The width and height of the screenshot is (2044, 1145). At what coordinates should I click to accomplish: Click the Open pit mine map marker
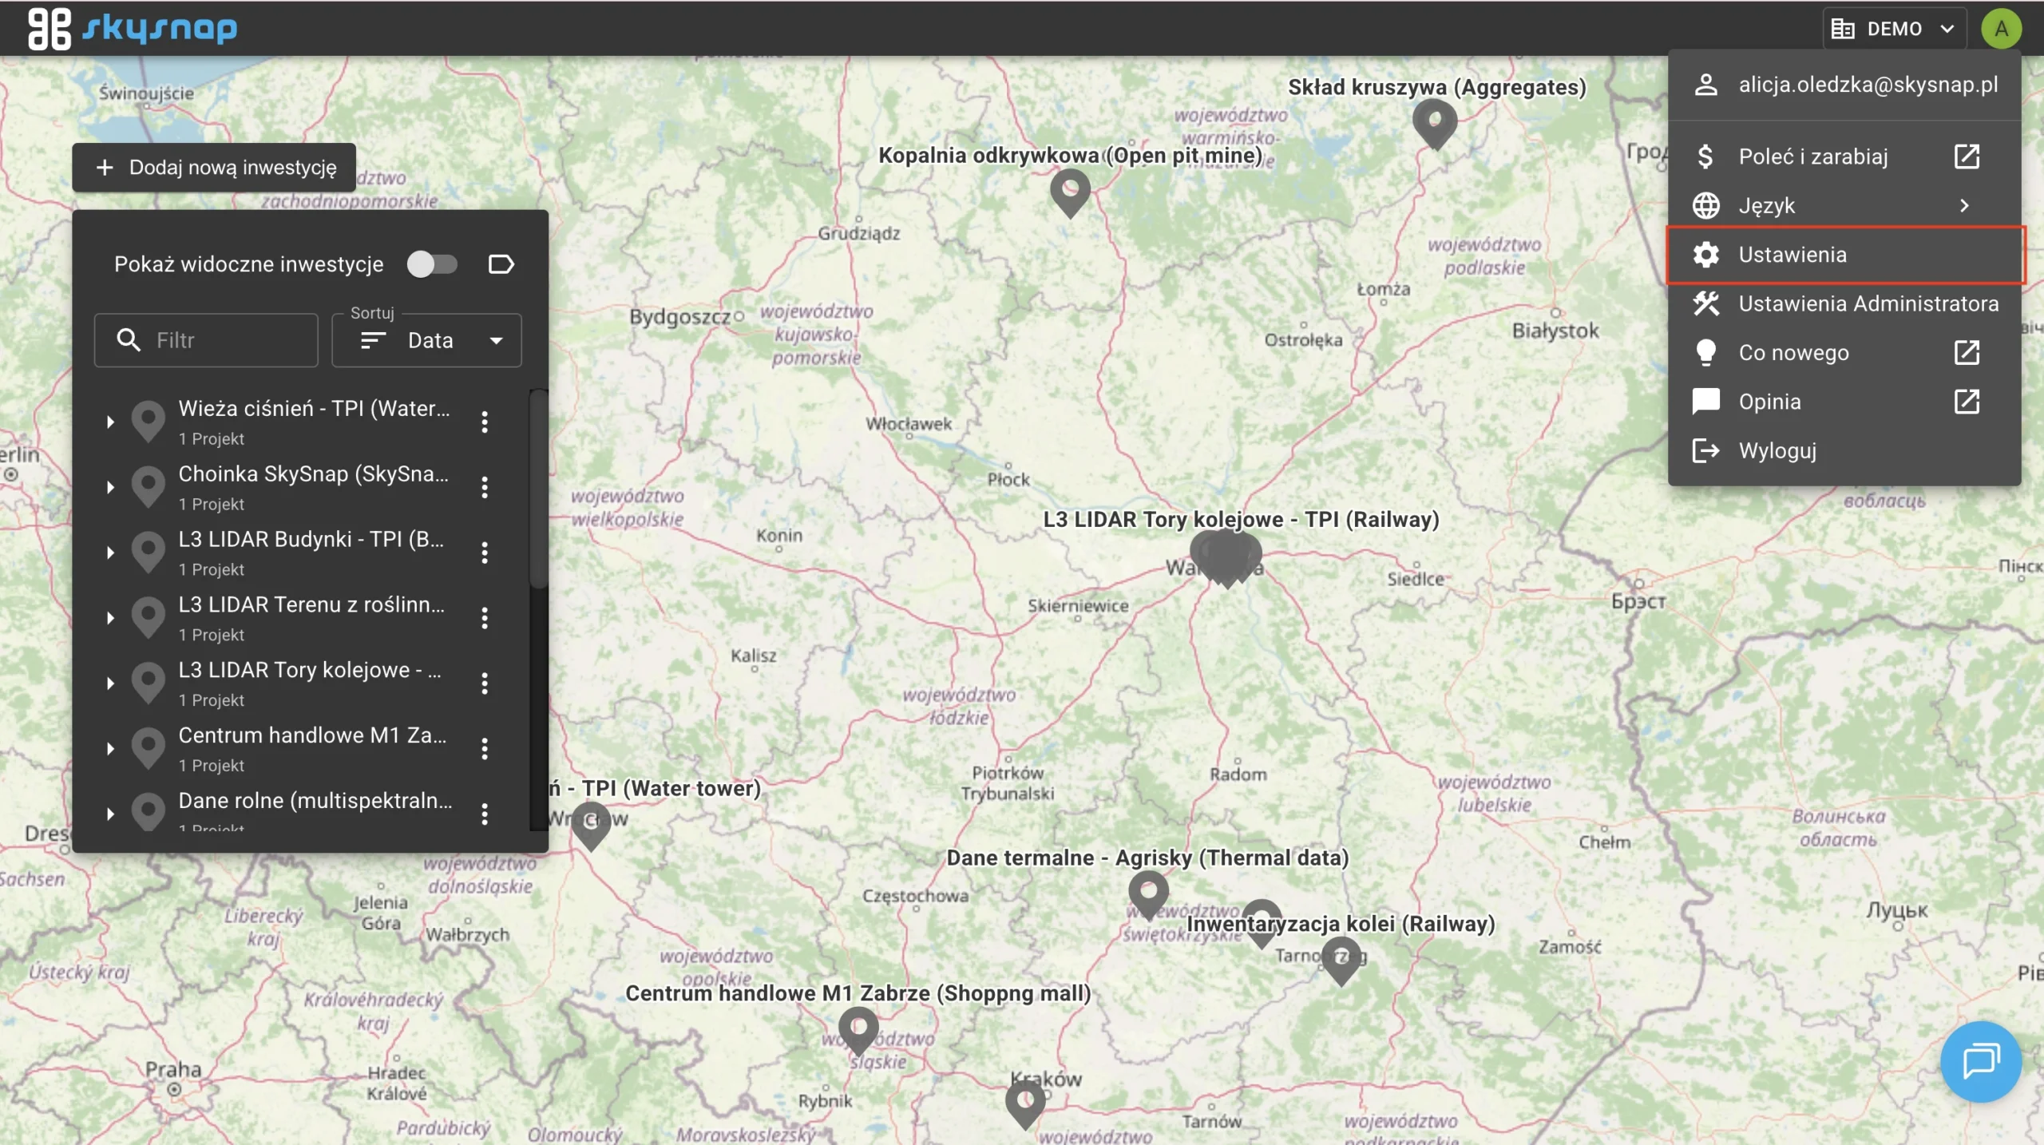click(x=1070, y=191)
